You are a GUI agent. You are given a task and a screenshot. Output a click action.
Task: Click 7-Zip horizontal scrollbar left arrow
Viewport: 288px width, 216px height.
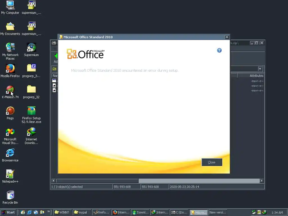coord(53,181)
